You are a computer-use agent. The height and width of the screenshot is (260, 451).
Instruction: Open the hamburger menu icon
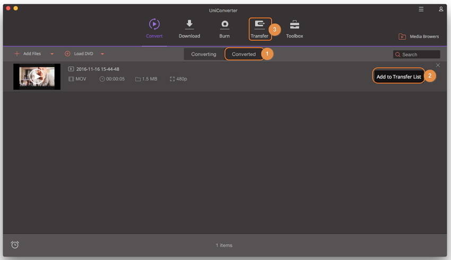click(x=421, y=9)
